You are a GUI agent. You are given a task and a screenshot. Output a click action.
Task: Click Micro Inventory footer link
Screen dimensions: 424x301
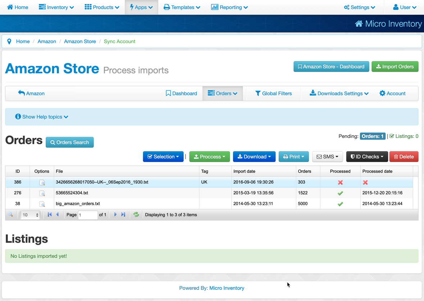click(x=227, y=288)
